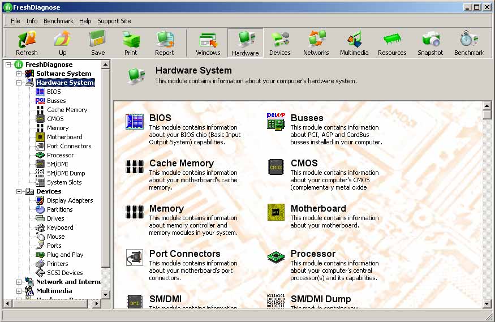
Task: Open the Cache Memory module icon in content pane
Action: pos(135,167)
